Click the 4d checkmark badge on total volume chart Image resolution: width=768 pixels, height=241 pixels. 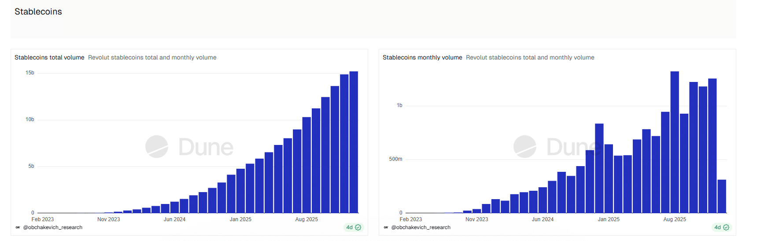(x=354, y=228)
